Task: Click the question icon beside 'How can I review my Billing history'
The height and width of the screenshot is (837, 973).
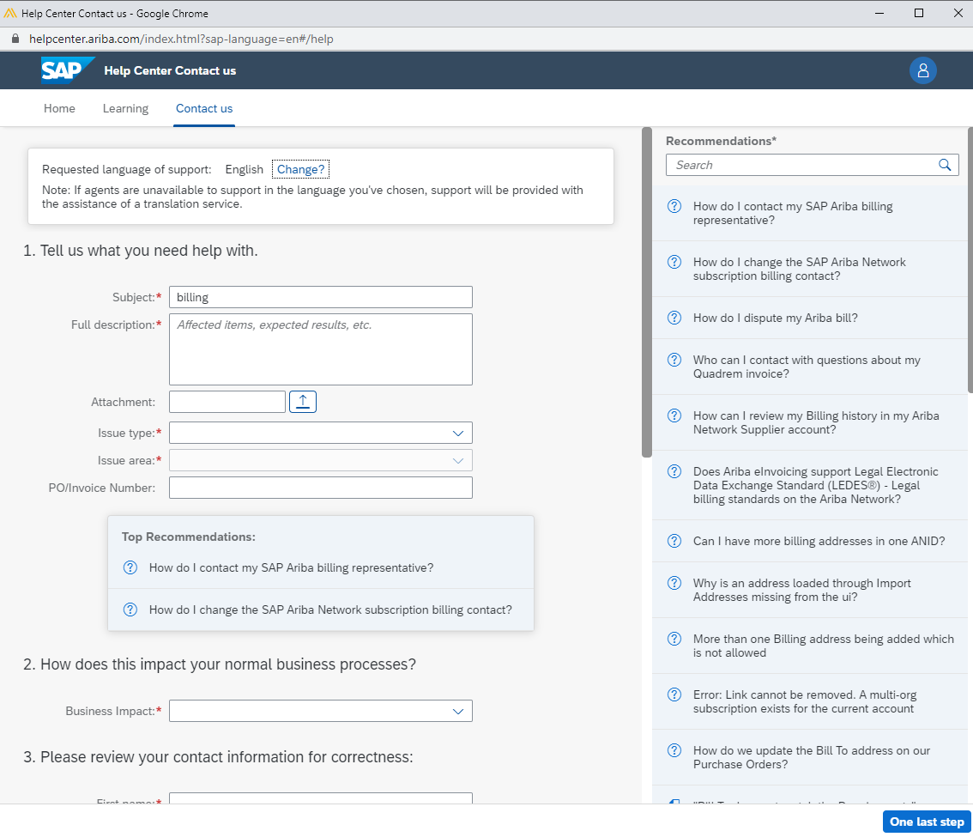Action: coord(674,415)
